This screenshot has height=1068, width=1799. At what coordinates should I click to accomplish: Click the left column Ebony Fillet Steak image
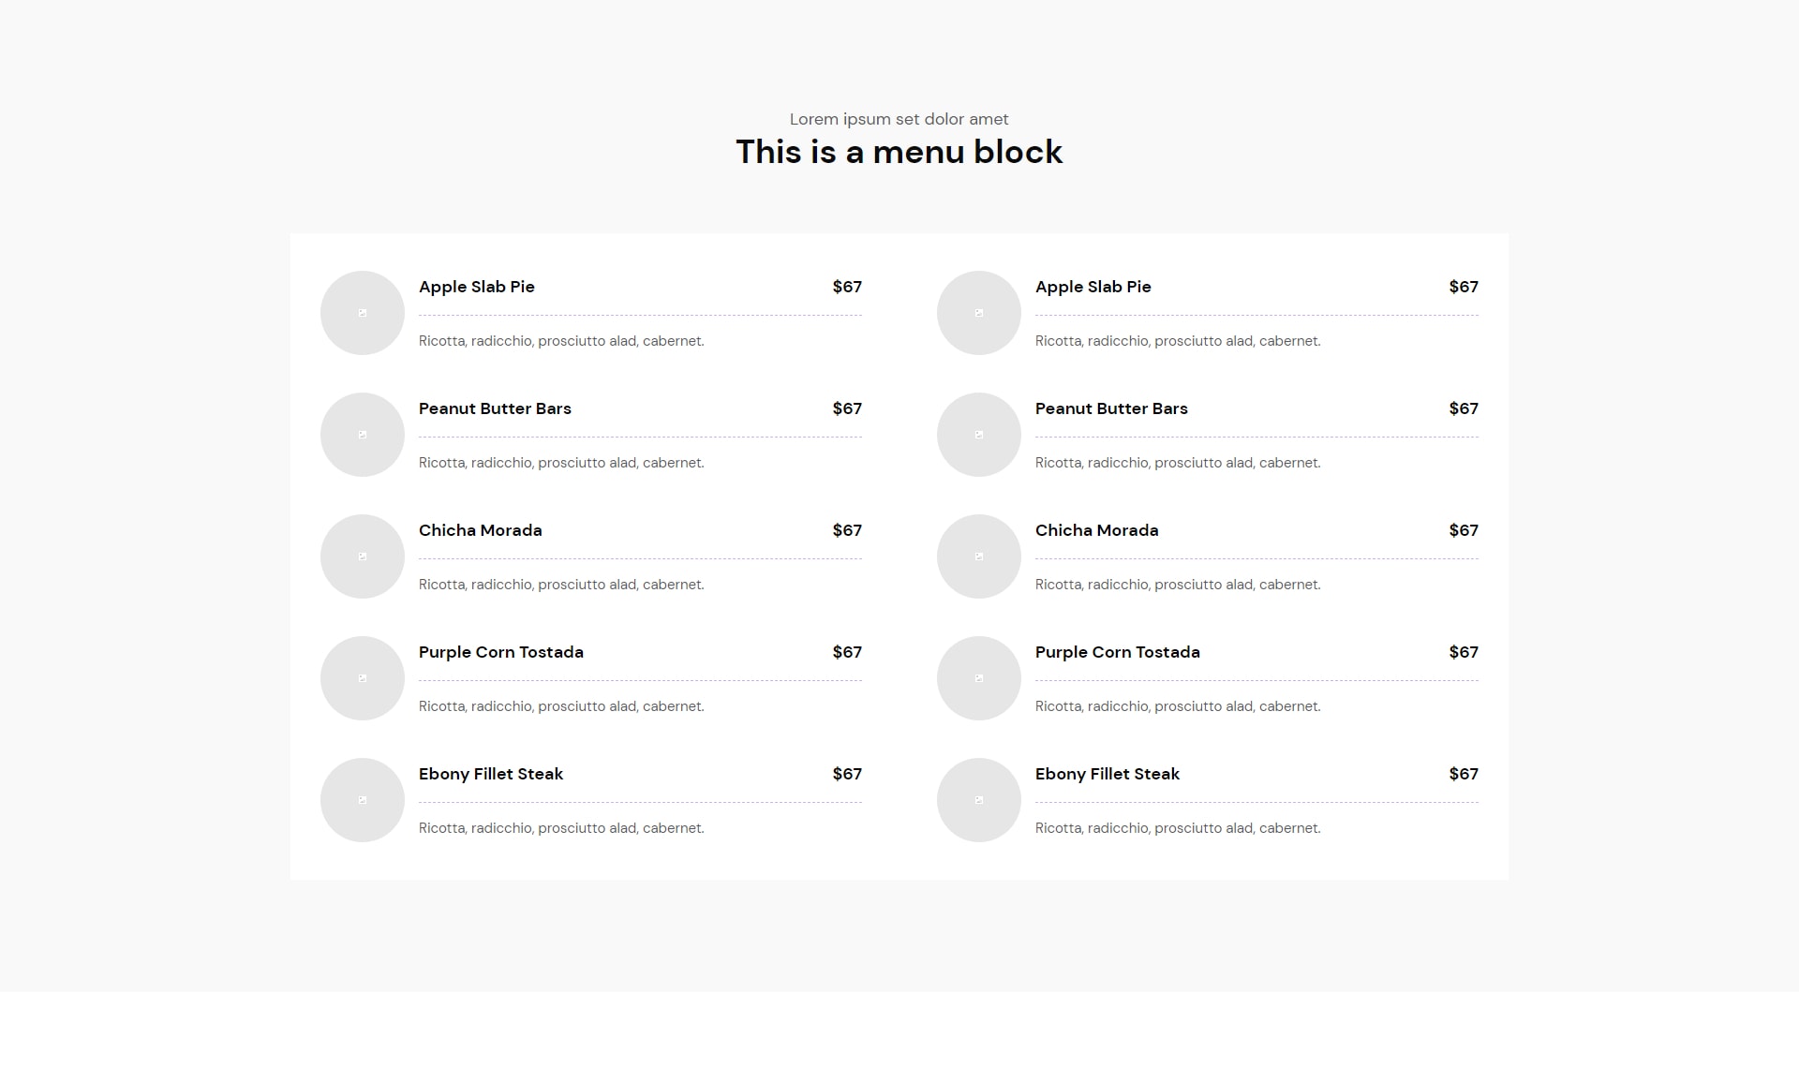(363, 800)
